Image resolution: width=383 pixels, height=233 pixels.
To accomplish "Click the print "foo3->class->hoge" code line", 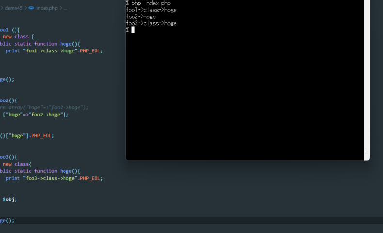I will (x=54, y=178).
